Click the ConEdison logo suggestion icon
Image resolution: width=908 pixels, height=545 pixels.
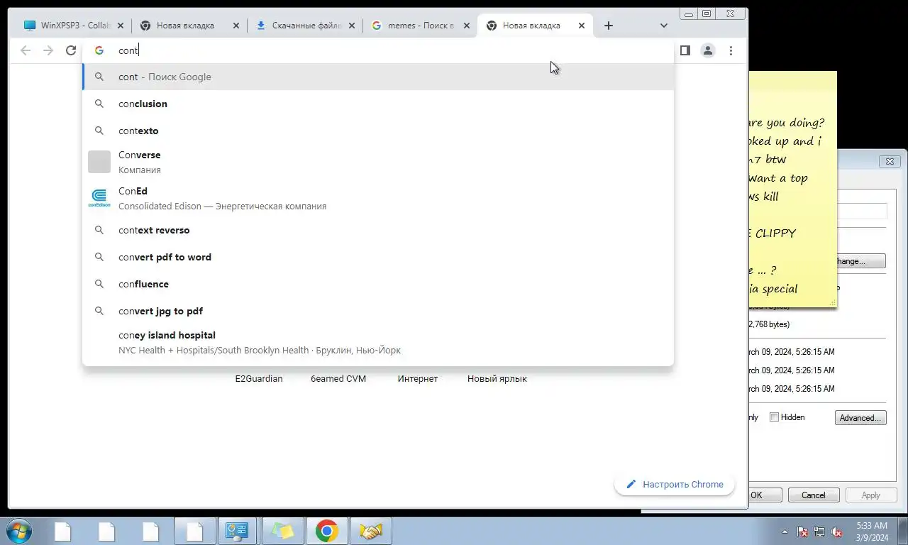tap(99, 198)
